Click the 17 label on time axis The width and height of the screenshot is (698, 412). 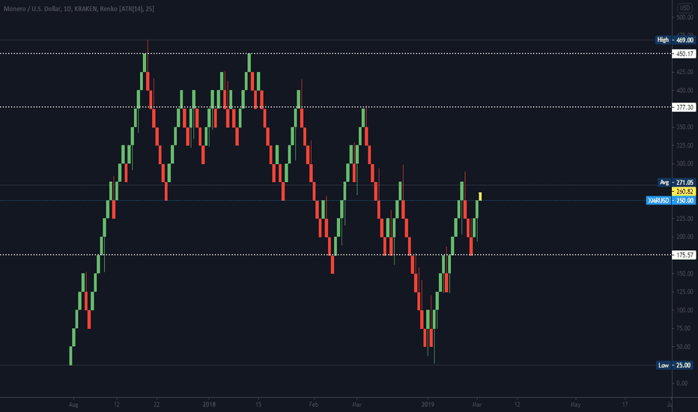(x=625, y=405)
